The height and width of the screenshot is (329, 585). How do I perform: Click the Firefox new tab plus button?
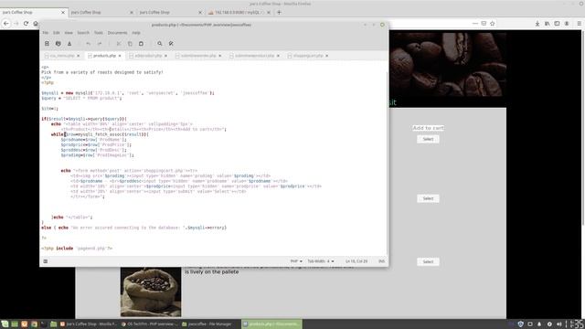pos(279,12)
